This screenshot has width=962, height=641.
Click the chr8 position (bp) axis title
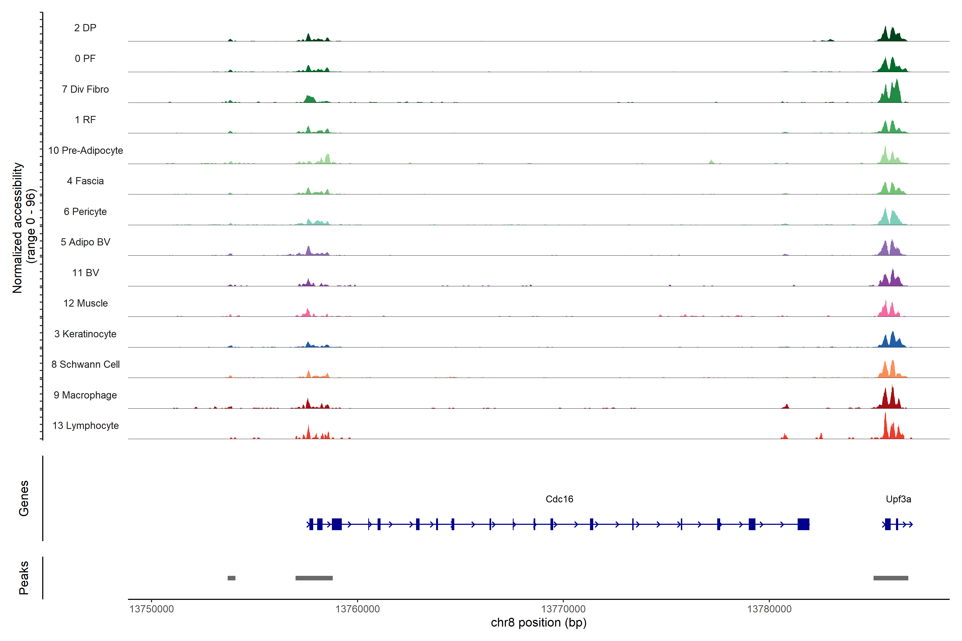(x=538, y=623)
